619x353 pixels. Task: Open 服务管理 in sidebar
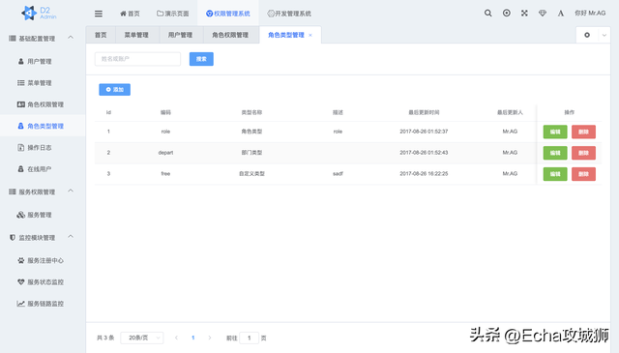[x=43, y=215]
